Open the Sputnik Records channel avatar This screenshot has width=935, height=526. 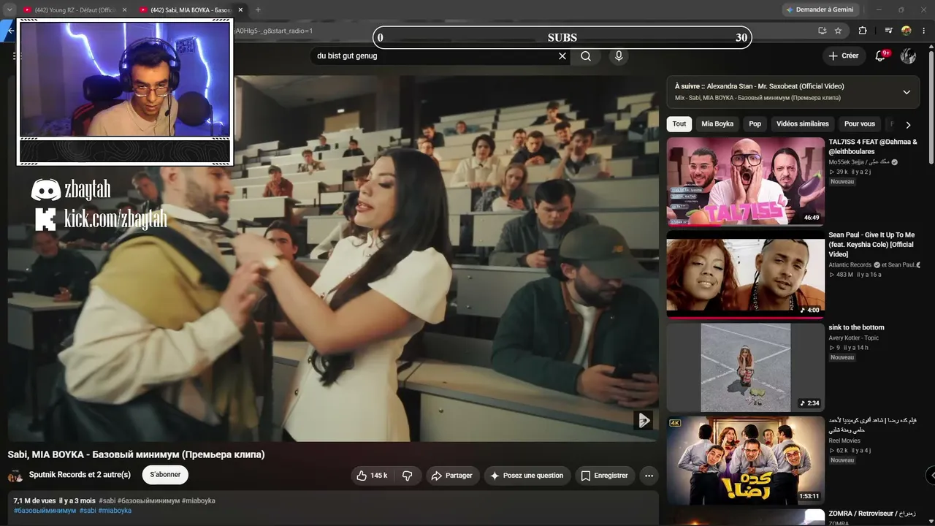15,476
